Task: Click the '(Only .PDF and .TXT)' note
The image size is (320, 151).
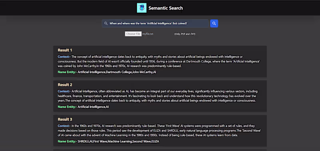Action: click(x=185, y=34)
